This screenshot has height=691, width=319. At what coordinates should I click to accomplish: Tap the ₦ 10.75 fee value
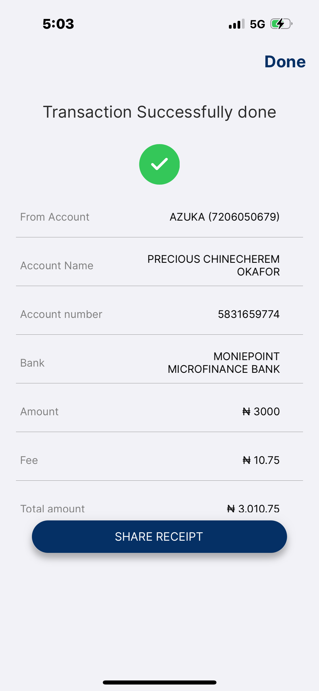tap(261, 460)
